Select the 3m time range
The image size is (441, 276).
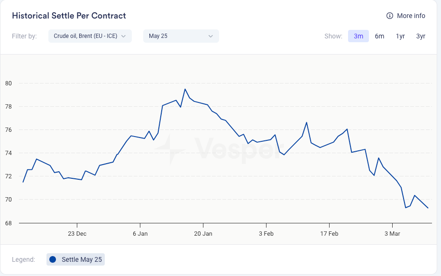click(358, 36)
